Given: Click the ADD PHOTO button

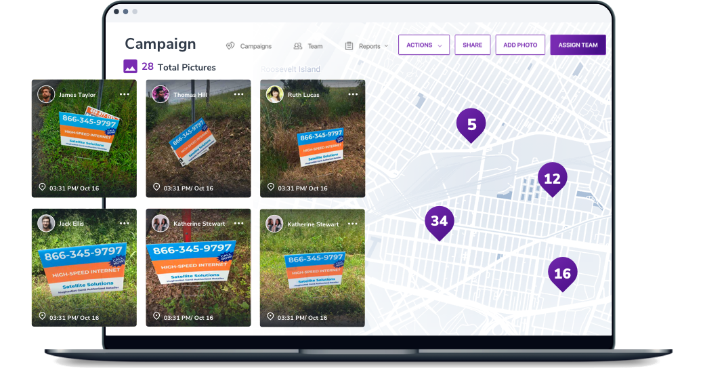Looking at the screenshot, I should pyautogui.click(x=520, y=45).
